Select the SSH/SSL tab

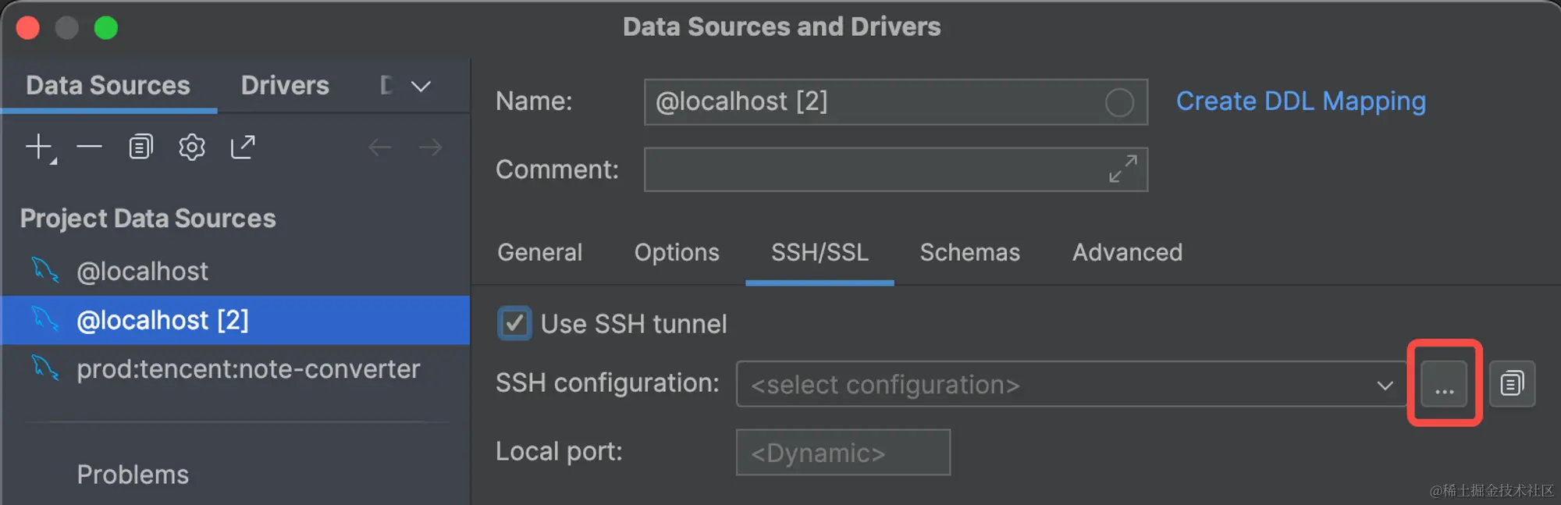820,252
